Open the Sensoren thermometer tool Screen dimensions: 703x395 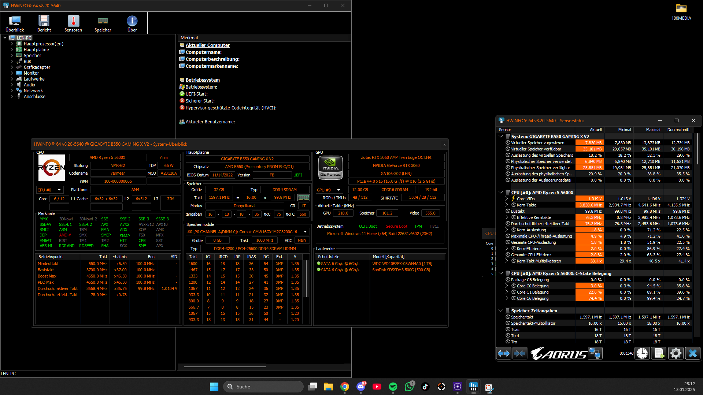click(x=73, y=23)
